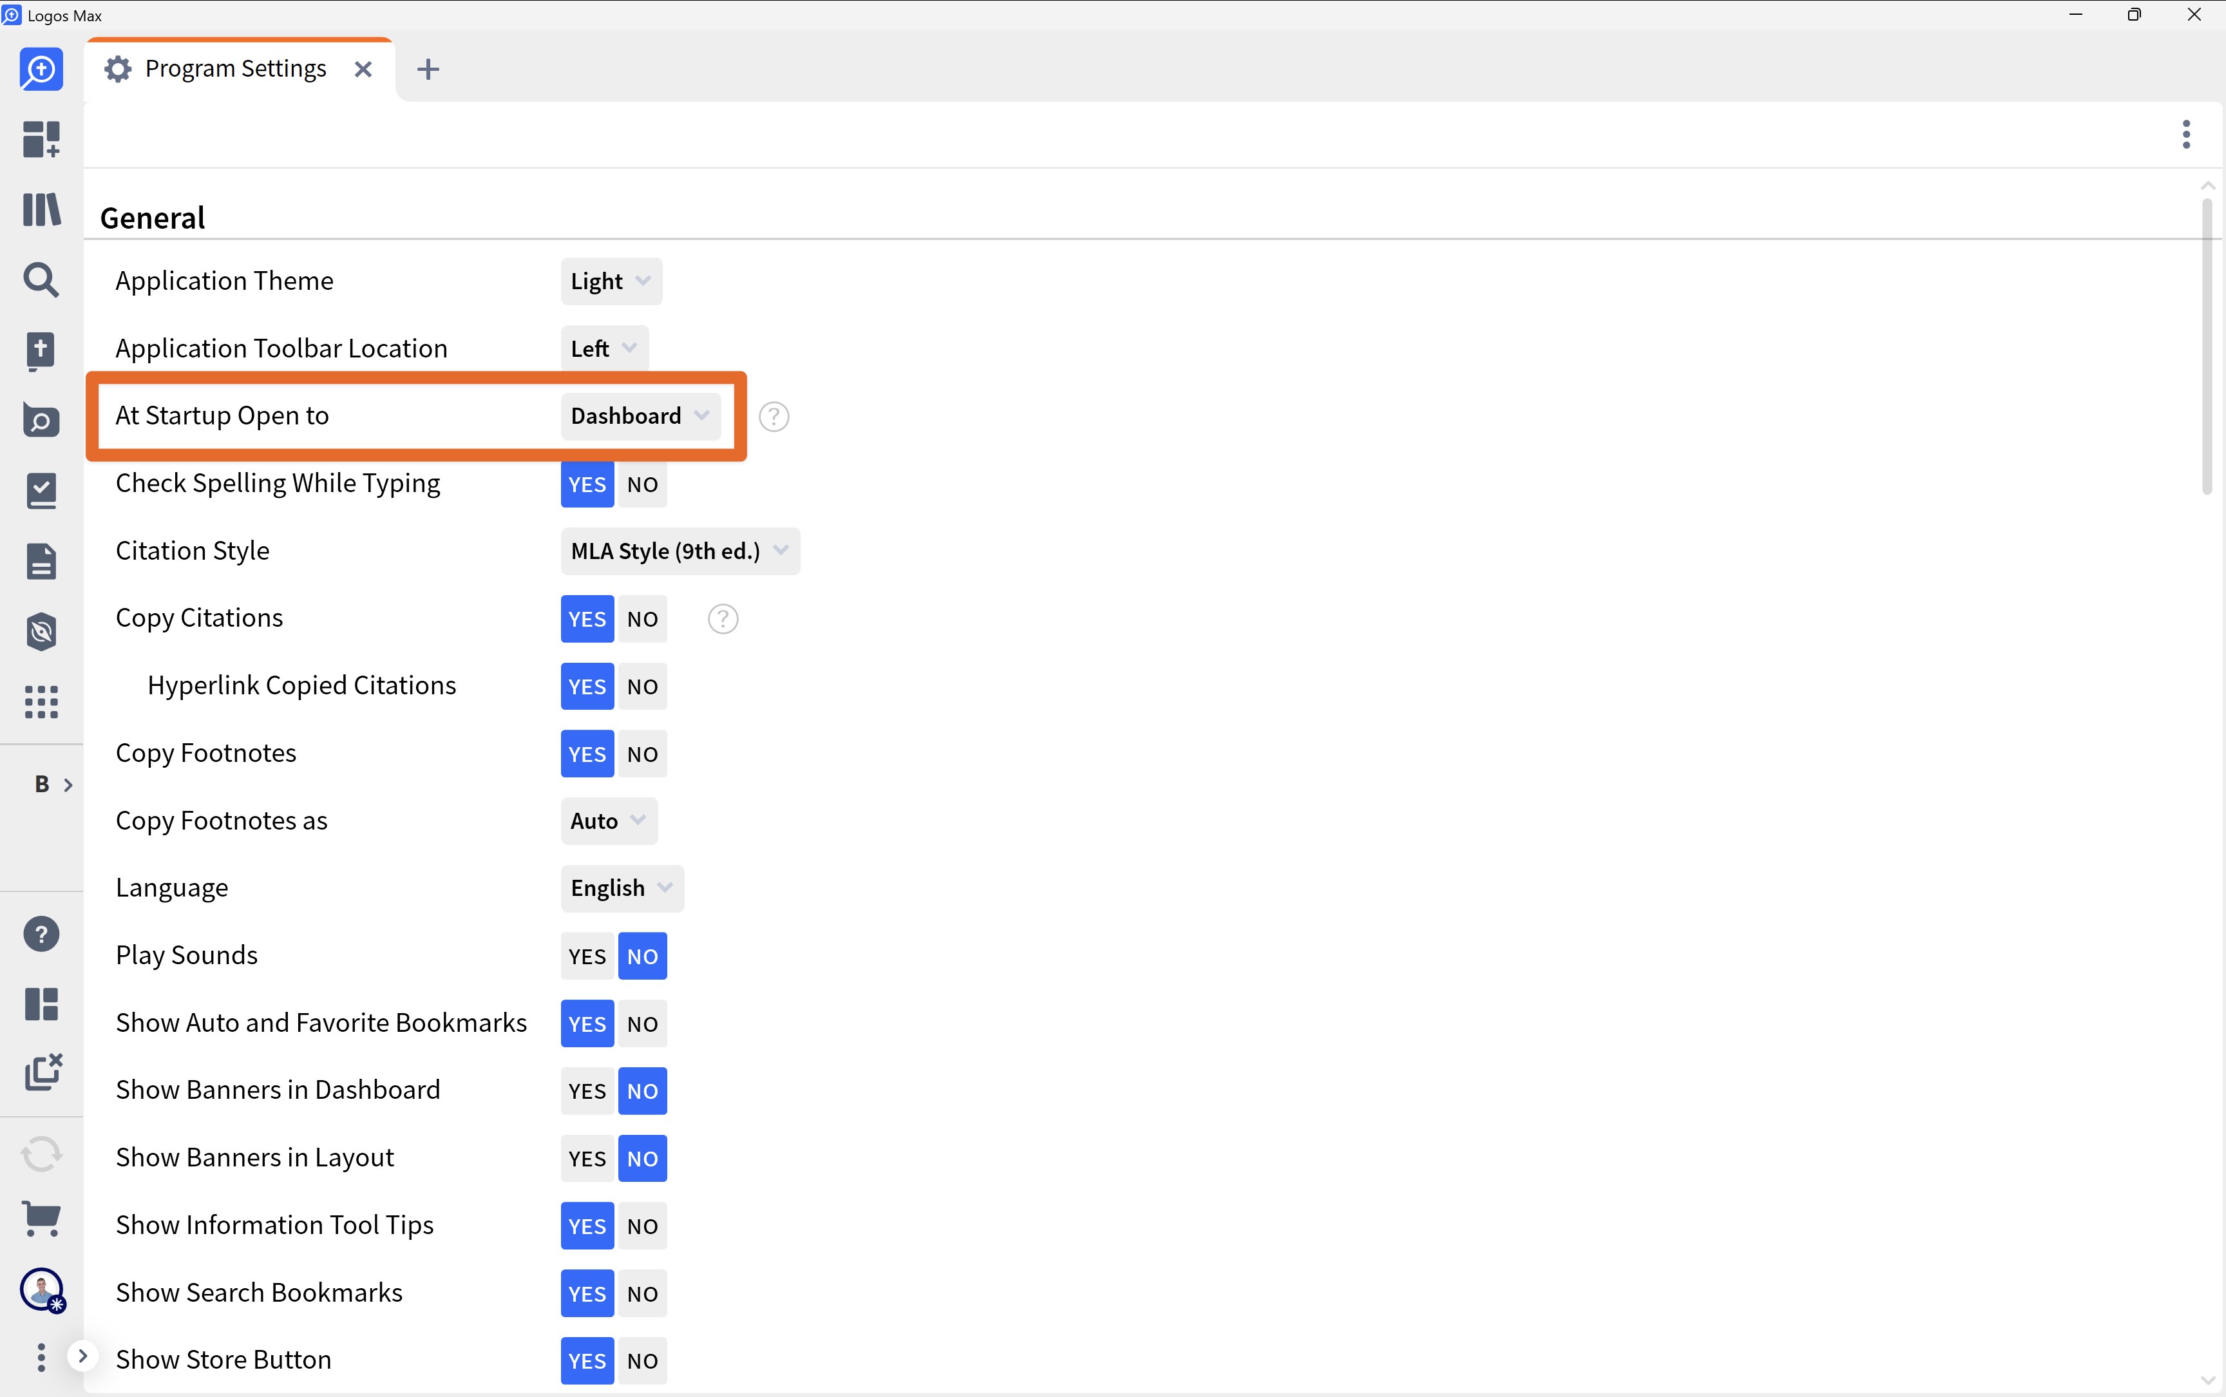This screenshot has width=2226, height=1397.
Task: Open the Factbook search-bubble icon
Action: [x=42, y=421]
